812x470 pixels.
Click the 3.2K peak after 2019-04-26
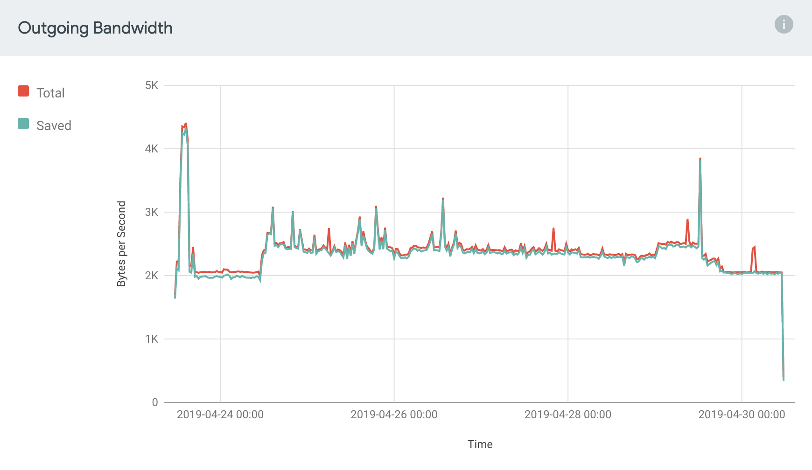[443, 200]
